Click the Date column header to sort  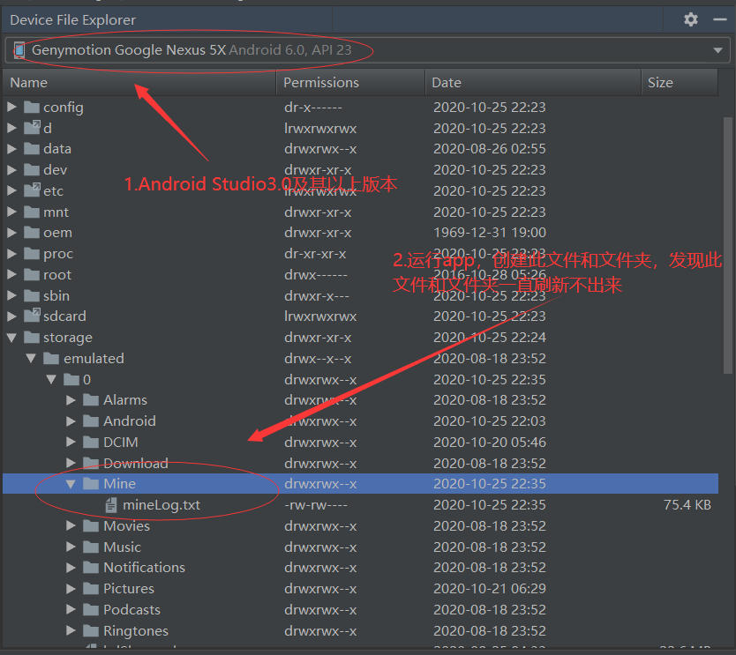446,82
